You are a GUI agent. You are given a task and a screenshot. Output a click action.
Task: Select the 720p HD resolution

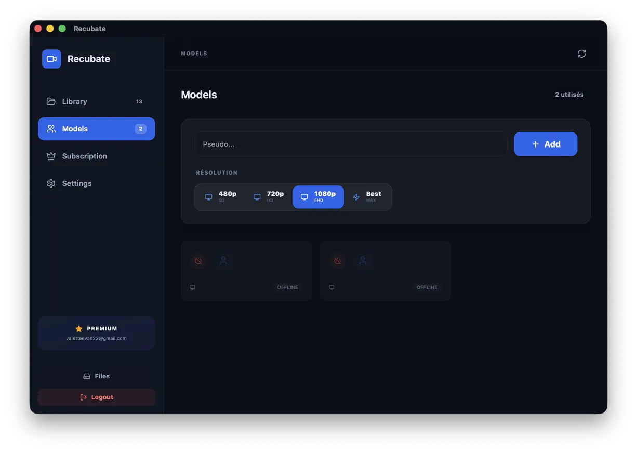(x=269, y=197)
